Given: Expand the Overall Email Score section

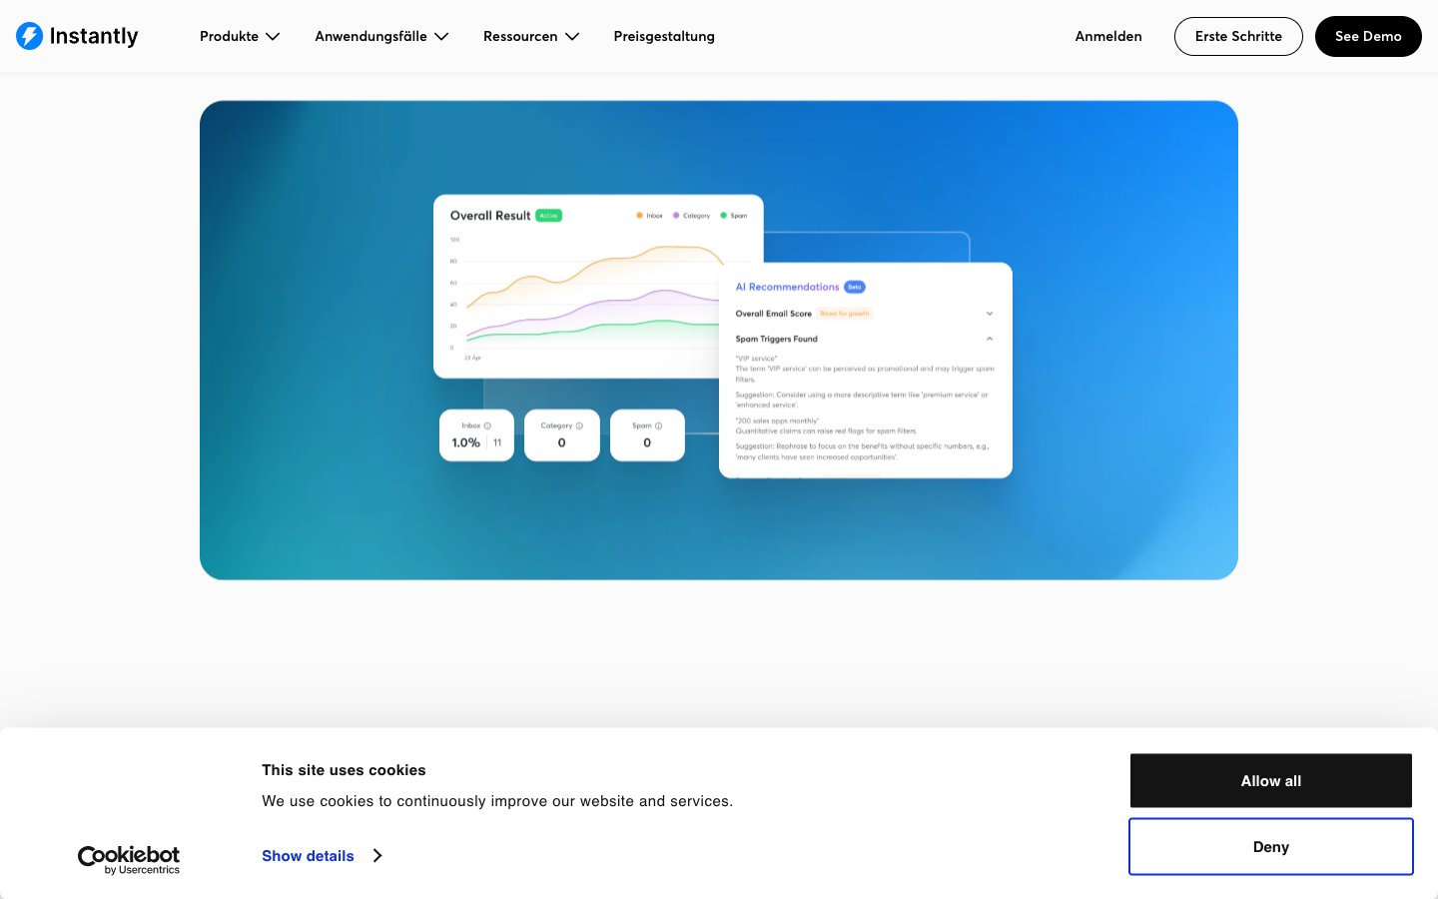Looking at the screenshot, I should tap(990, 314).
